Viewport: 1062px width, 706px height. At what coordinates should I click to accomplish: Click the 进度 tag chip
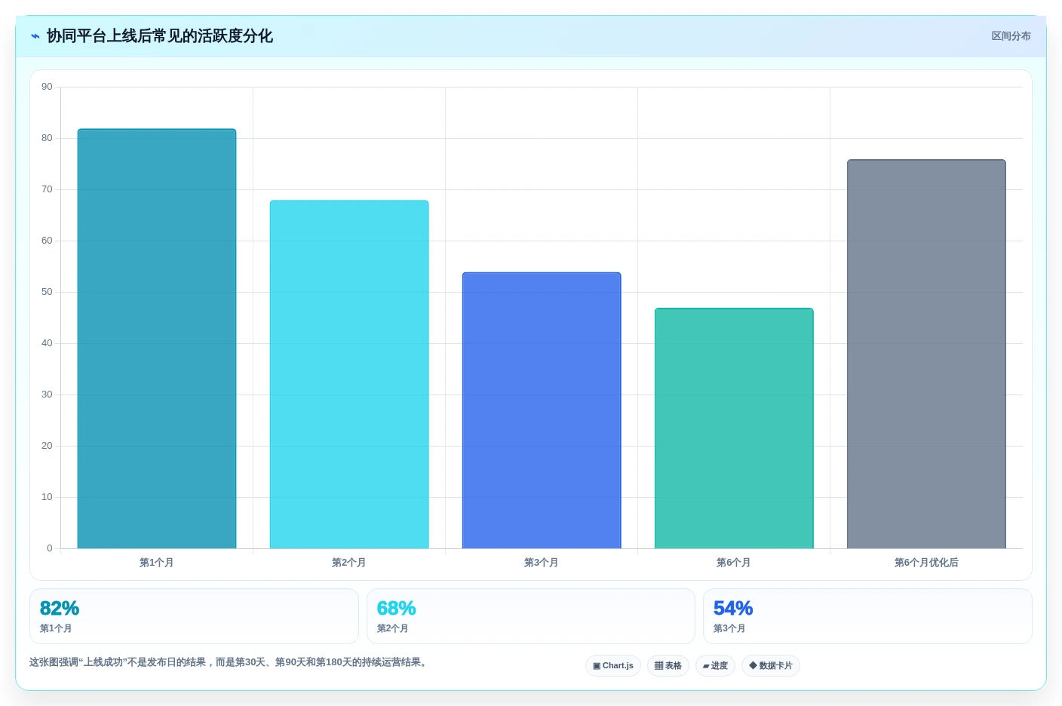pyautogui.click(x=715, y=666)
